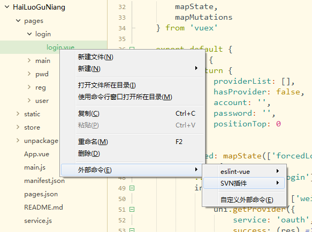The width and height of the screenshot is (312, 232).
Task: Expand the main folder chevron
Action: point(29,60)
